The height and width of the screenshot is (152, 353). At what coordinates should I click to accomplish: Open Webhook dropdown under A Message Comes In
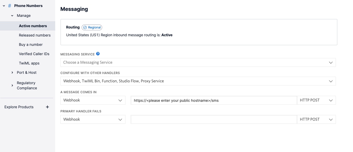93,100
